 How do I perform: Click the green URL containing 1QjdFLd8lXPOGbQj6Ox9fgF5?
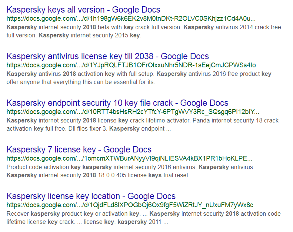click(x=130, y=205)
